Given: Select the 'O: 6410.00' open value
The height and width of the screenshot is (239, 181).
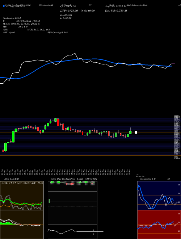Looking at the screenshot, I should [x=88, y=11].
